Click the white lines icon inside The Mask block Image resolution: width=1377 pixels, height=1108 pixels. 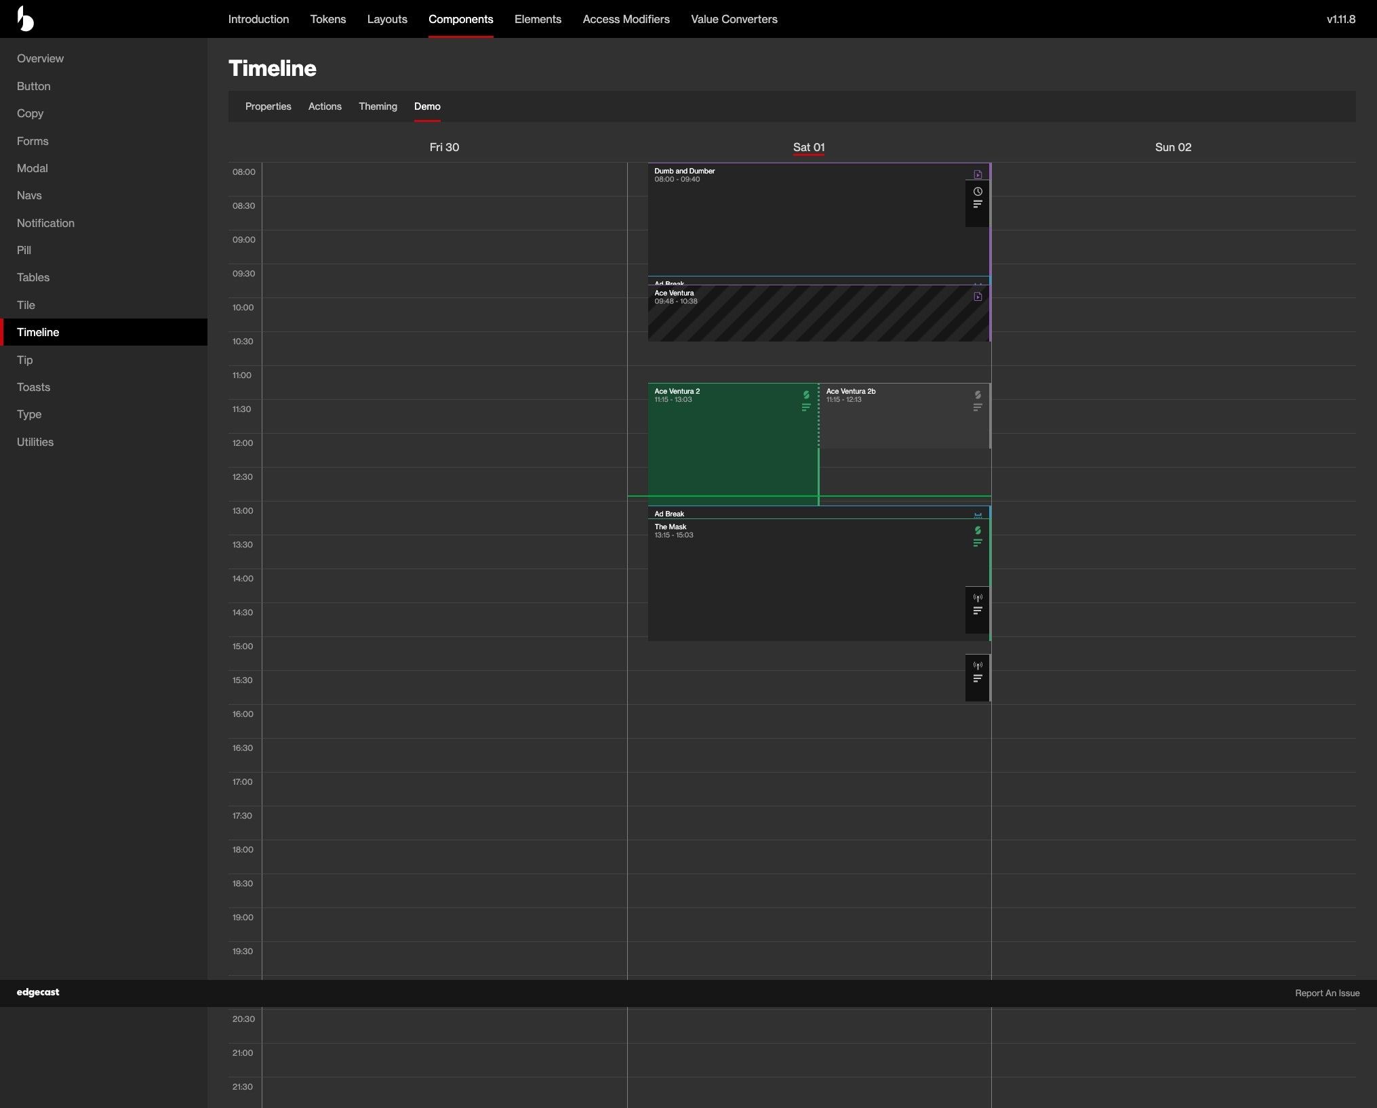coord(978,611)
